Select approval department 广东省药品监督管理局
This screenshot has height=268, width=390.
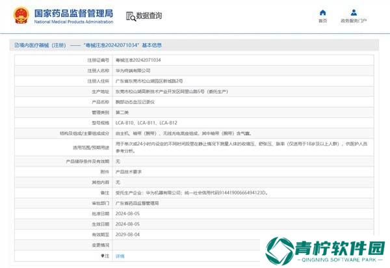coord(137,203)
